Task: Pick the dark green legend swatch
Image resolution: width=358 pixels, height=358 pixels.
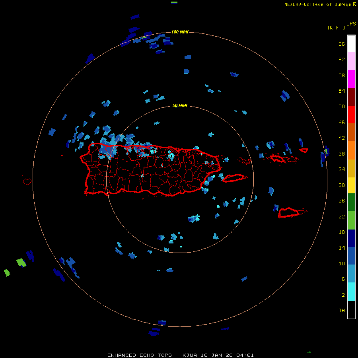Action: coord(351,202)
